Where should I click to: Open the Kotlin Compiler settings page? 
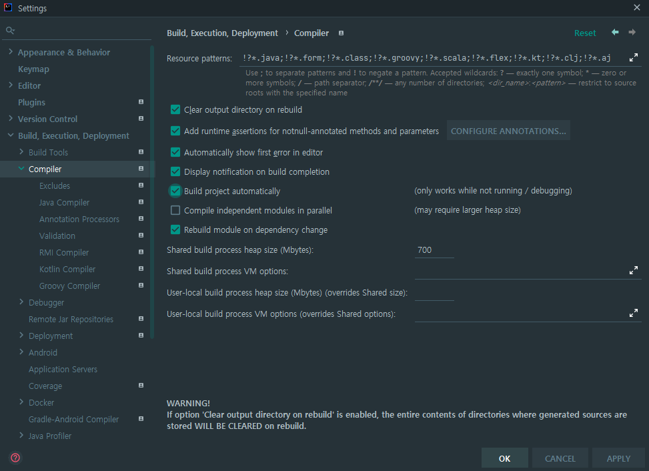click(x=67, y=269)
